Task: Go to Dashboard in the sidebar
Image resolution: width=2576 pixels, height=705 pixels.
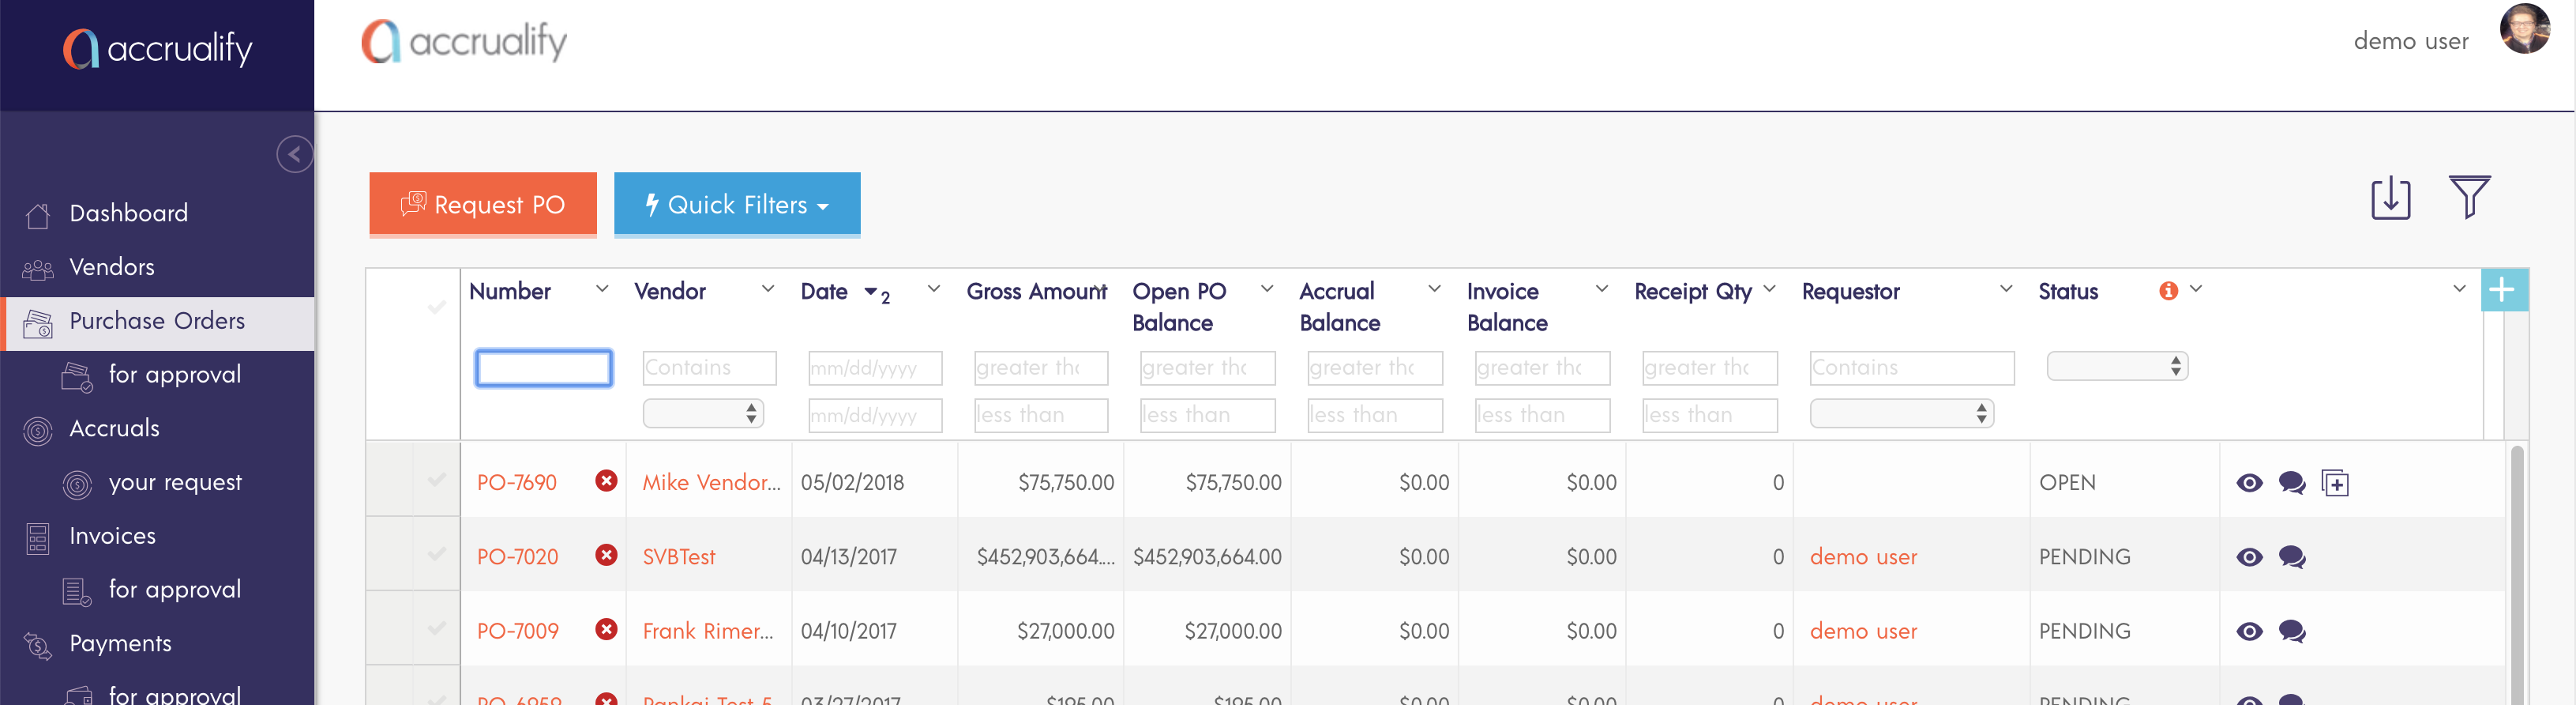Action: [129, 213]
